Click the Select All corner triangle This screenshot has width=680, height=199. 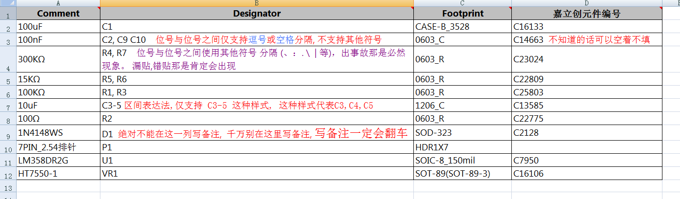coord(8,3)
